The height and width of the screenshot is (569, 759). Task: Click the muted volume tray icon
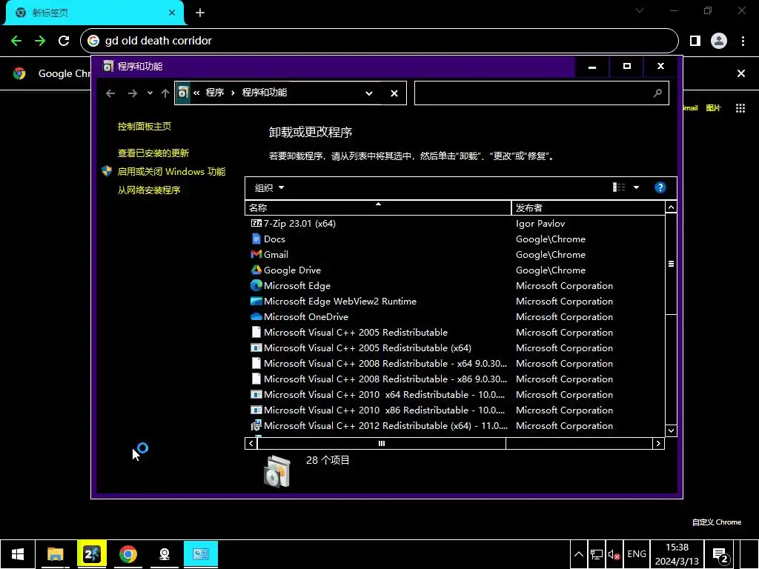pos(614,554)
